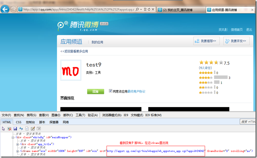Viewport: 257px width, 158px height.
Task: Switch to the 我的主页_腾讯微博 tab
Action: [x=181, y=10]
